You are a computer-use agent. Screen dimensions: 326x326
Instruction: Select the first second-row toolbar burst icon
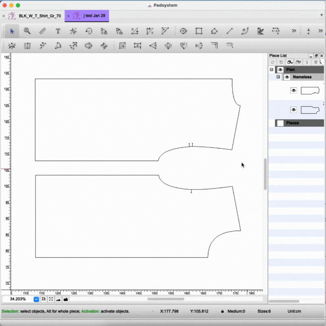[12, 46]
